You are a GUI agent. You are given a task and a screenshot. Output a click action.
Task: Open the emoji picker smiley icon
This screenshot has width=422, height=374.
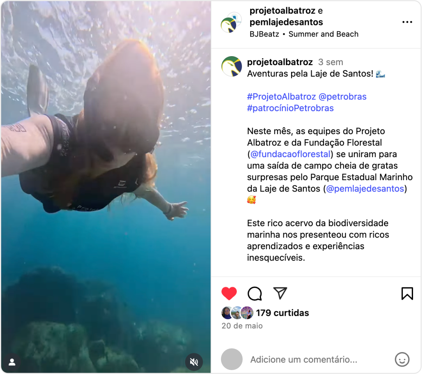(x=402, y=360)
